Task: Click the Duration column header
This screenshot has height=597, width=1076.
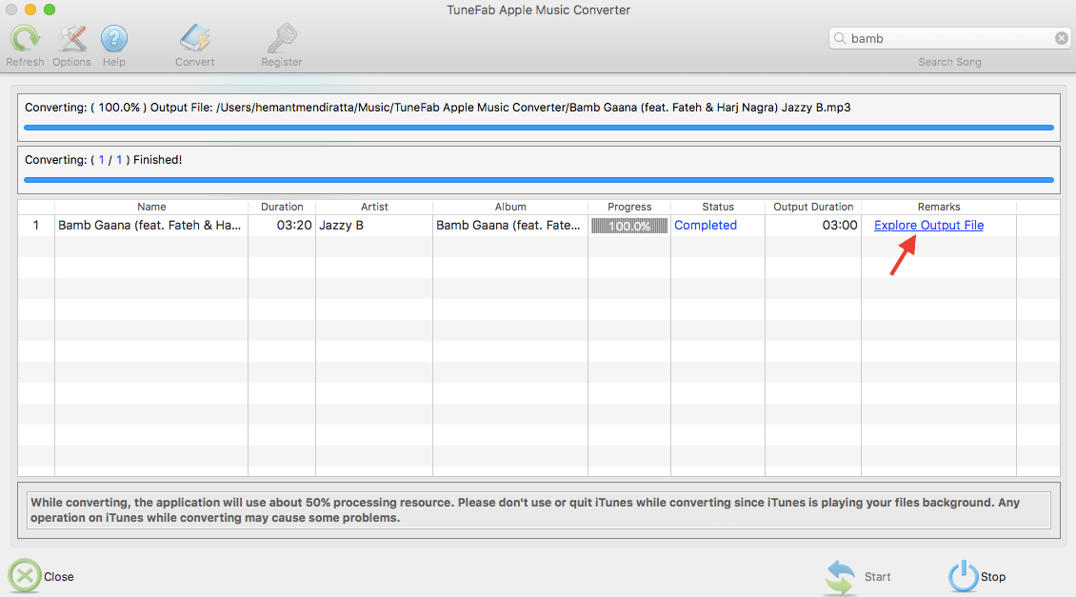Action: click(281, 207)
